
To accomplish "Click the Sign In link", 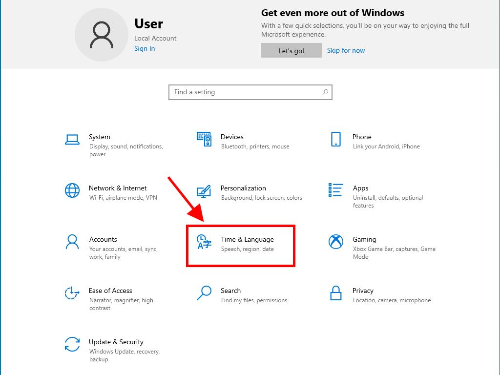I will [145, 48].
